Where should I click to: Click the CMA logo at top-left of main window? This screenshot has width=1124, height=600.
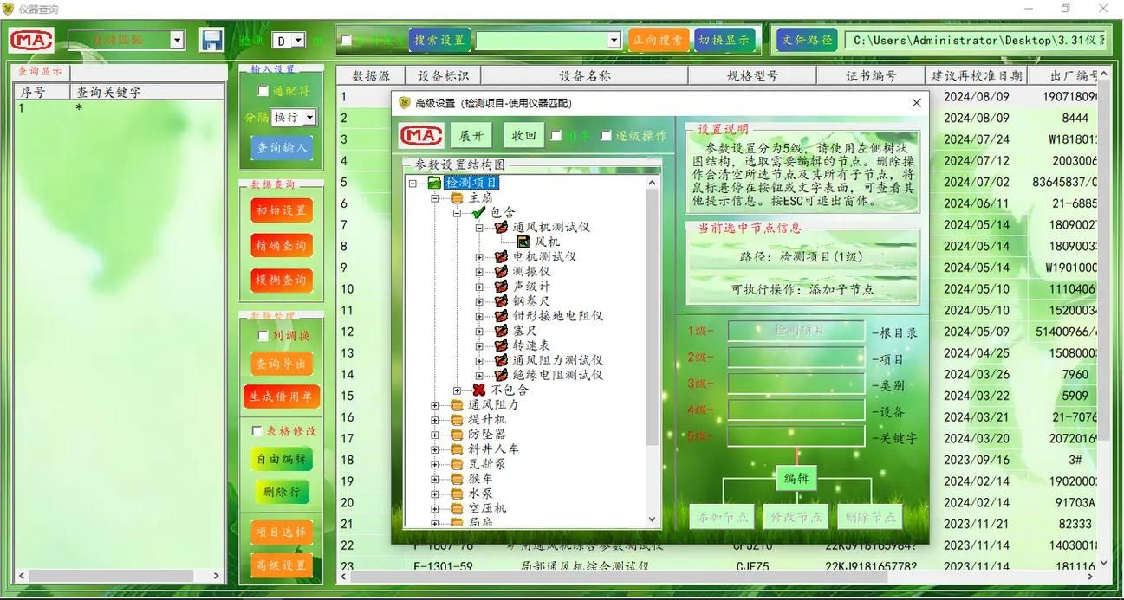pos(30,40)
